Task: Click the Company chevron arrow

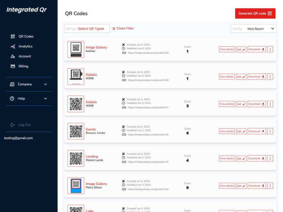Action: tap(46, 84)
